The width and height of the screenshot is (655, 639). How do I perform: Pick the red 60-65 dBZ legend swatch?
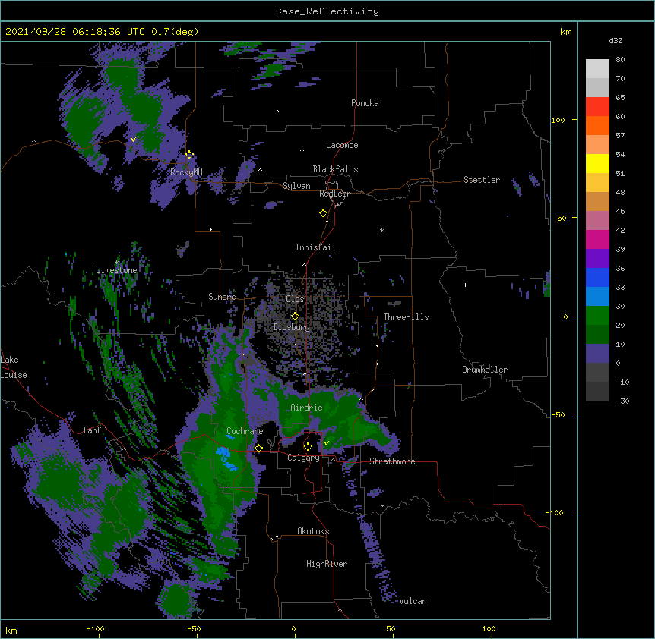tap(597, 107)
